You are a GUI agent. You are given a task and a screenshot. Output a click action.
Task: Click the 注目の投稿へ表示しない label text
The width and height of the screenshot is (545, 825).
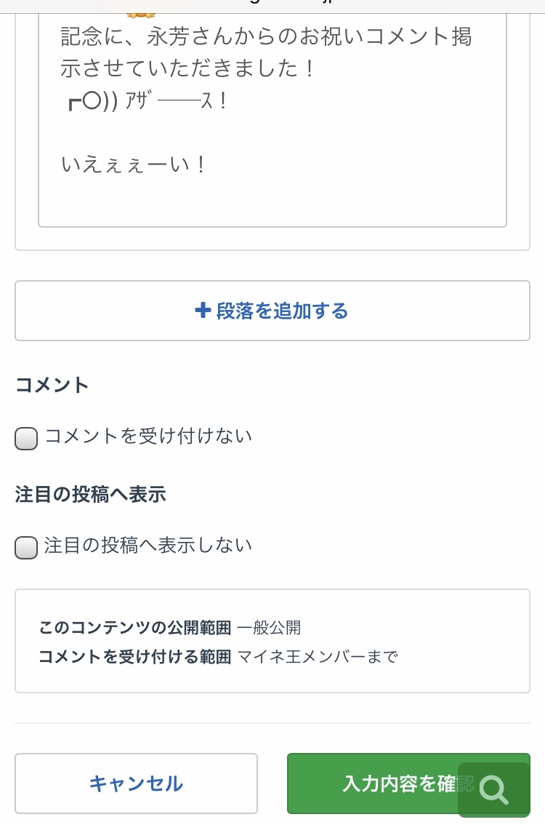[x=148, y=545]
